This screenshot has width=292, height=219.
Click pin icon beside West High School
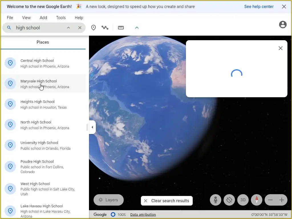[x=10, y=189]
